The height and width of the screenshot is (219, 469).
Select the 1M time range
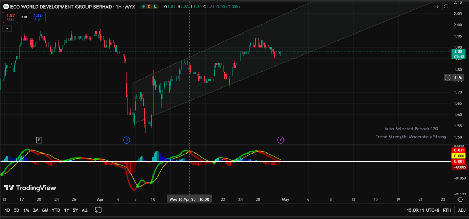pos(26,210)
